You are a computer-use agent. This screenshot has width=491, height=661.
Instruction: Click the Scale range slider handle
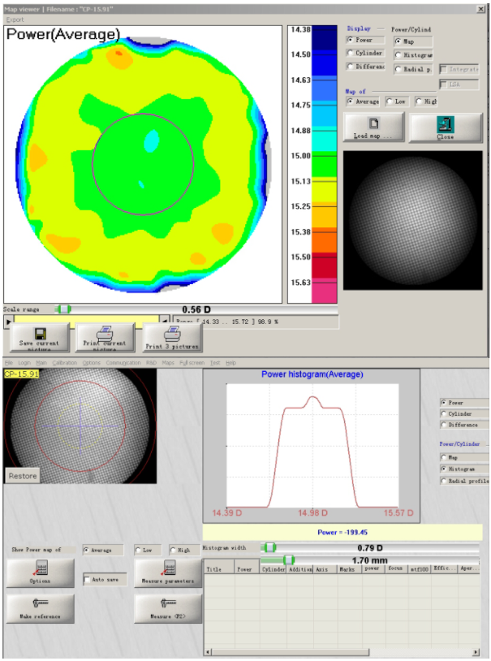click(63, 309)
